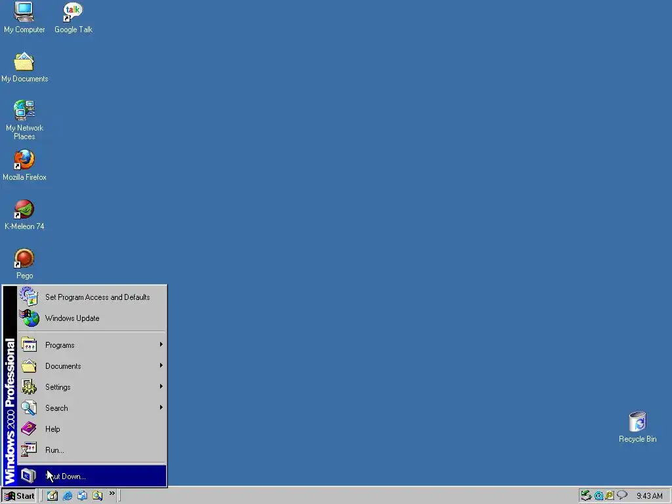The image size is (672, 504).
Task: Click the Start button
Action: click(x=19, y=496)
